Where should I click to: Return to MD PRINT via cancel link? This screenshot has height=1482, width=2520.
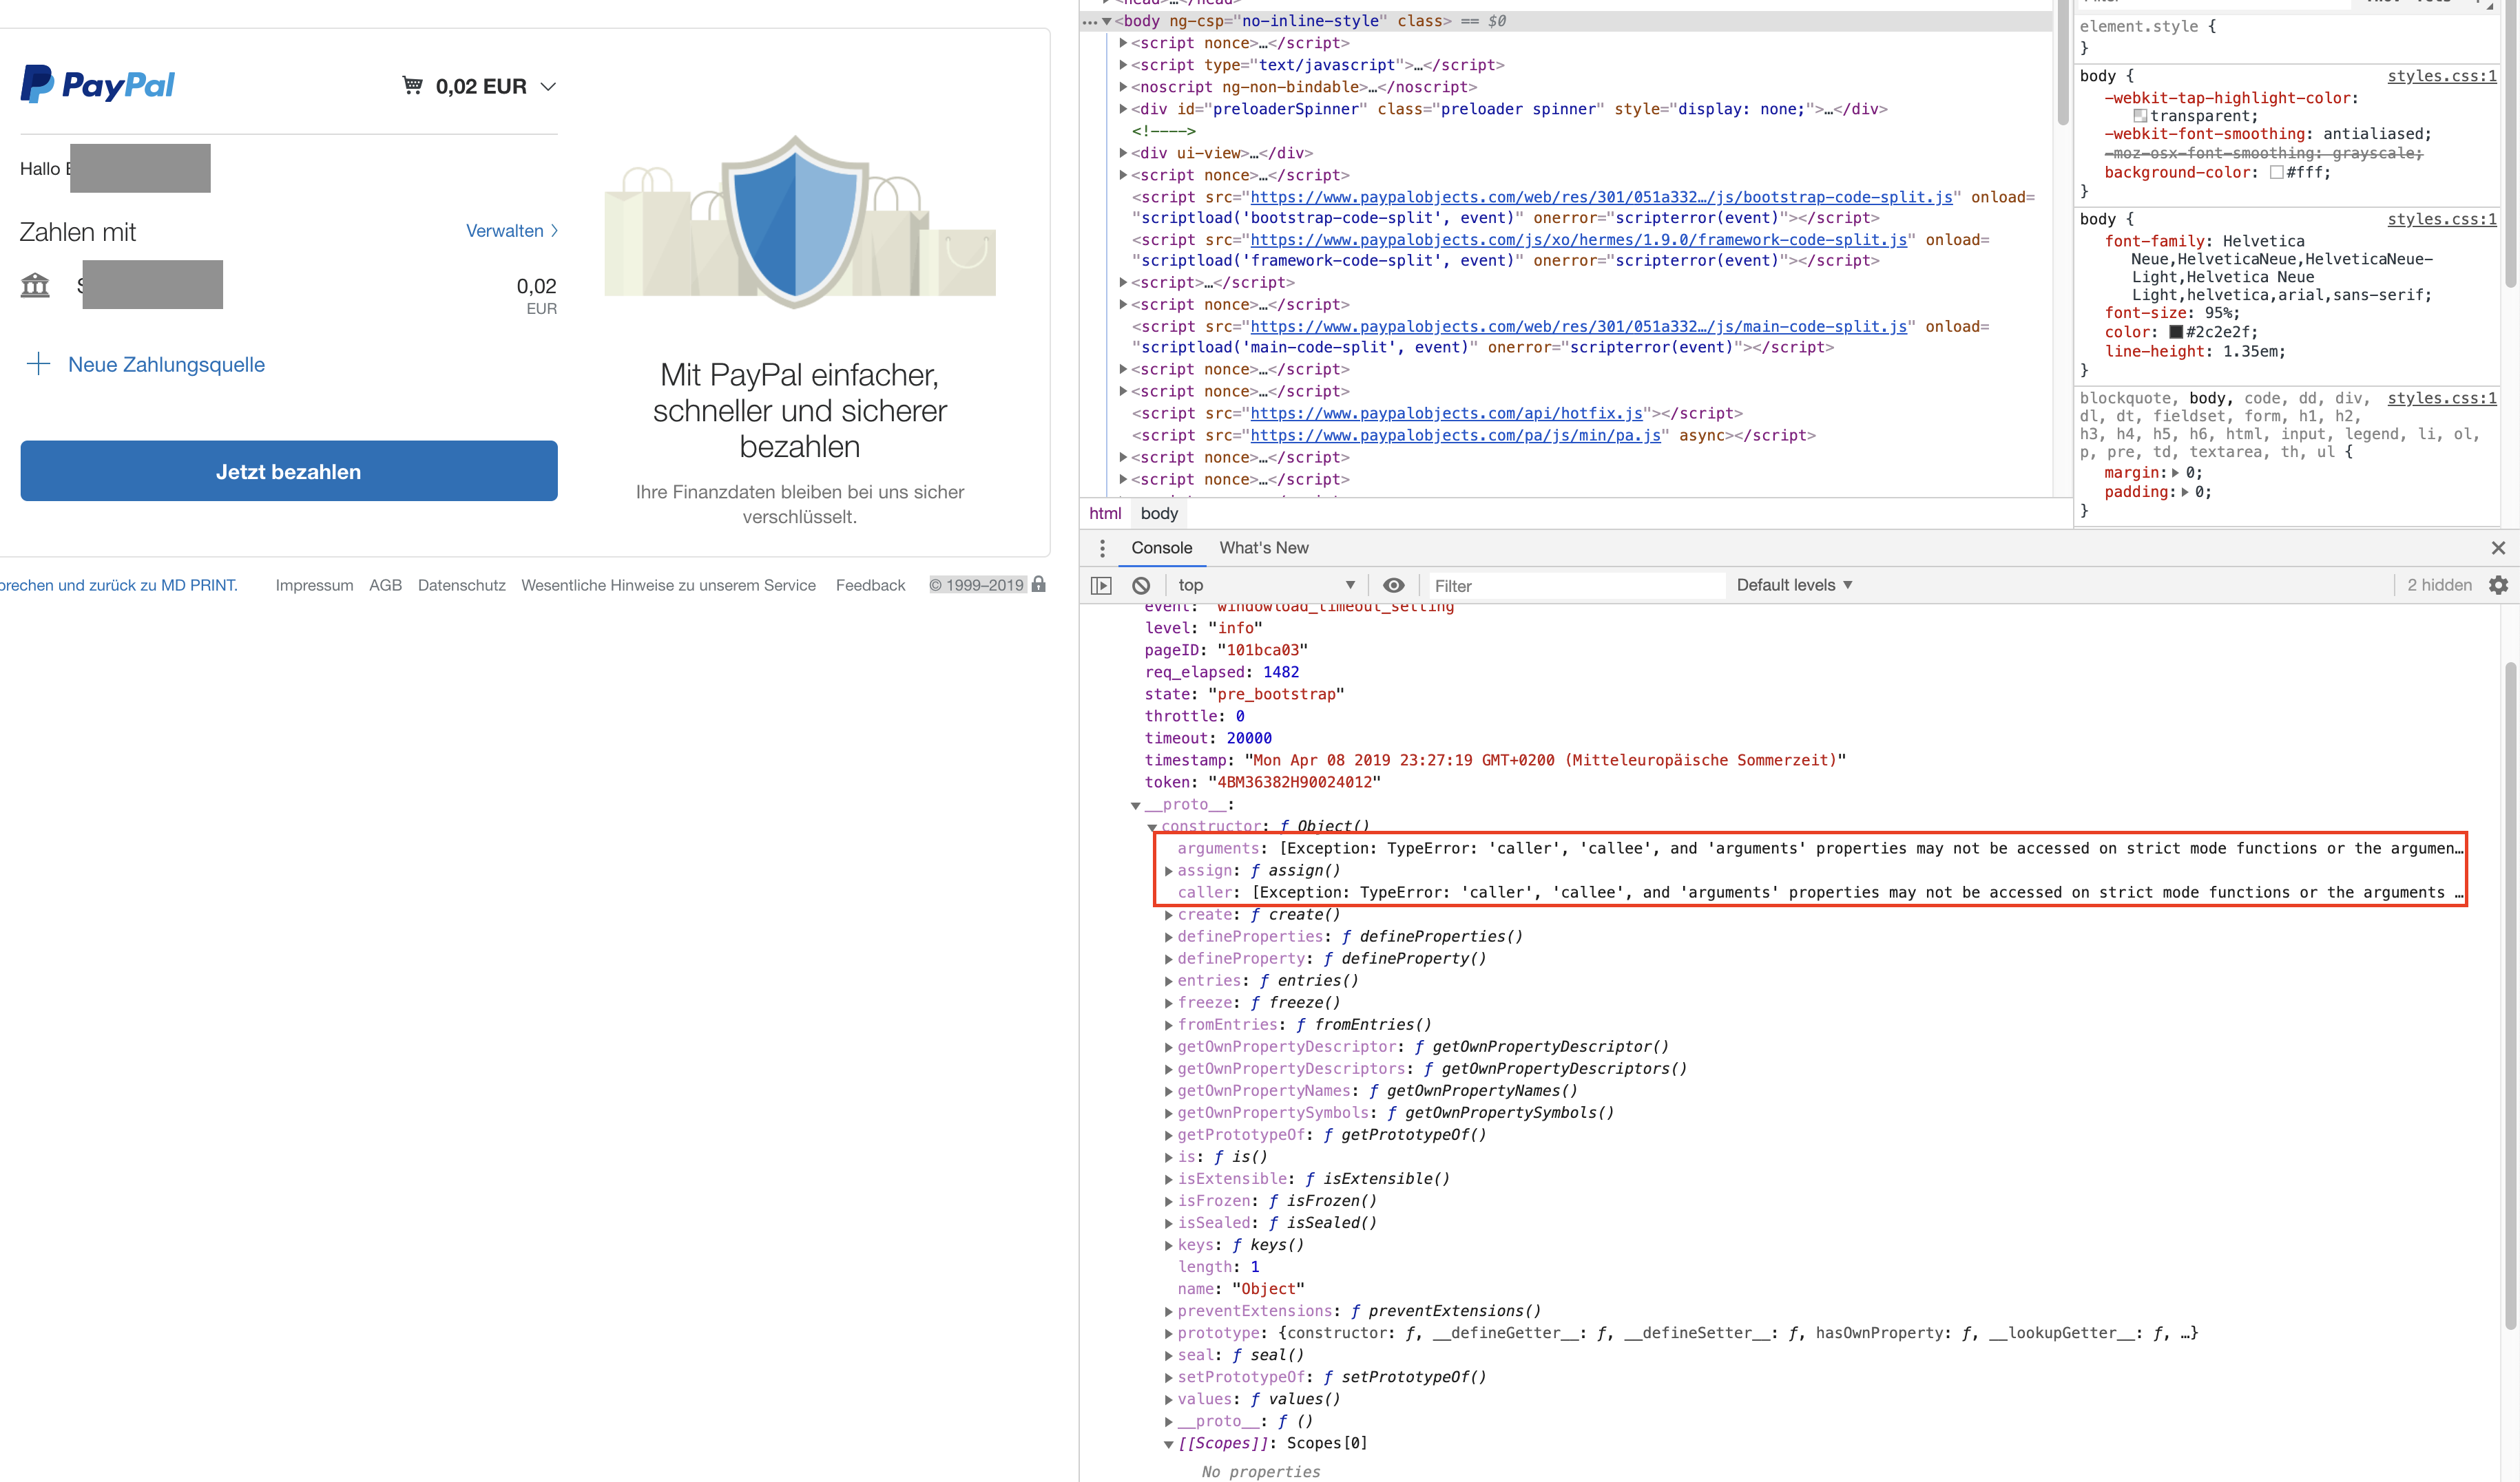119,584
